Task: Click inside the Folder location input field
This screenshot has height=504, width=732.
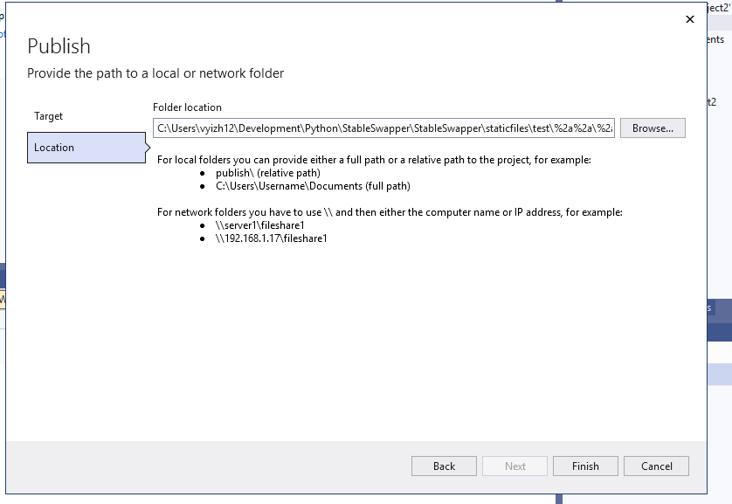Action: point(384,128)
